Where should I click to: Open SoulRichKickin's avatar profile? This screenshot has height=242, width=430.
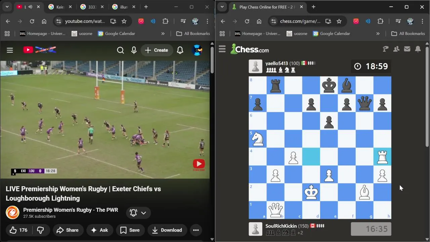255,229
